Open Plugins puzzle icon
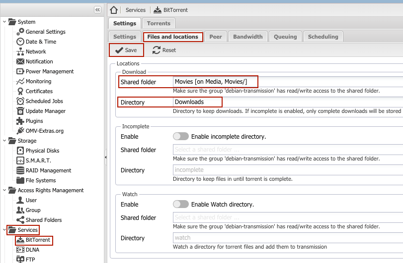 coord(20,121)
